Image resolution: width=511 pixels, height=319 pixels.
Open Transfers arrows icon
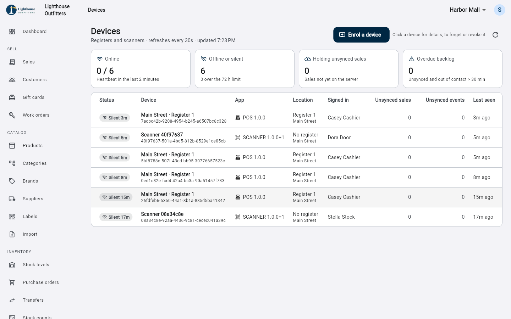[x=12, y=300]
